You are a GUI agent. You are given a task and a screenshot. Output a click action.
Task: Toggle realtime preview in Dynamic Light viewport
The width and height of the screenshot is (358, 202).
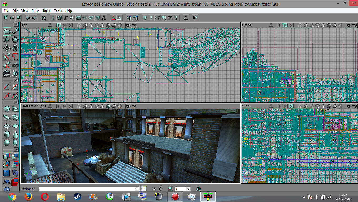(x=50, y=106)
